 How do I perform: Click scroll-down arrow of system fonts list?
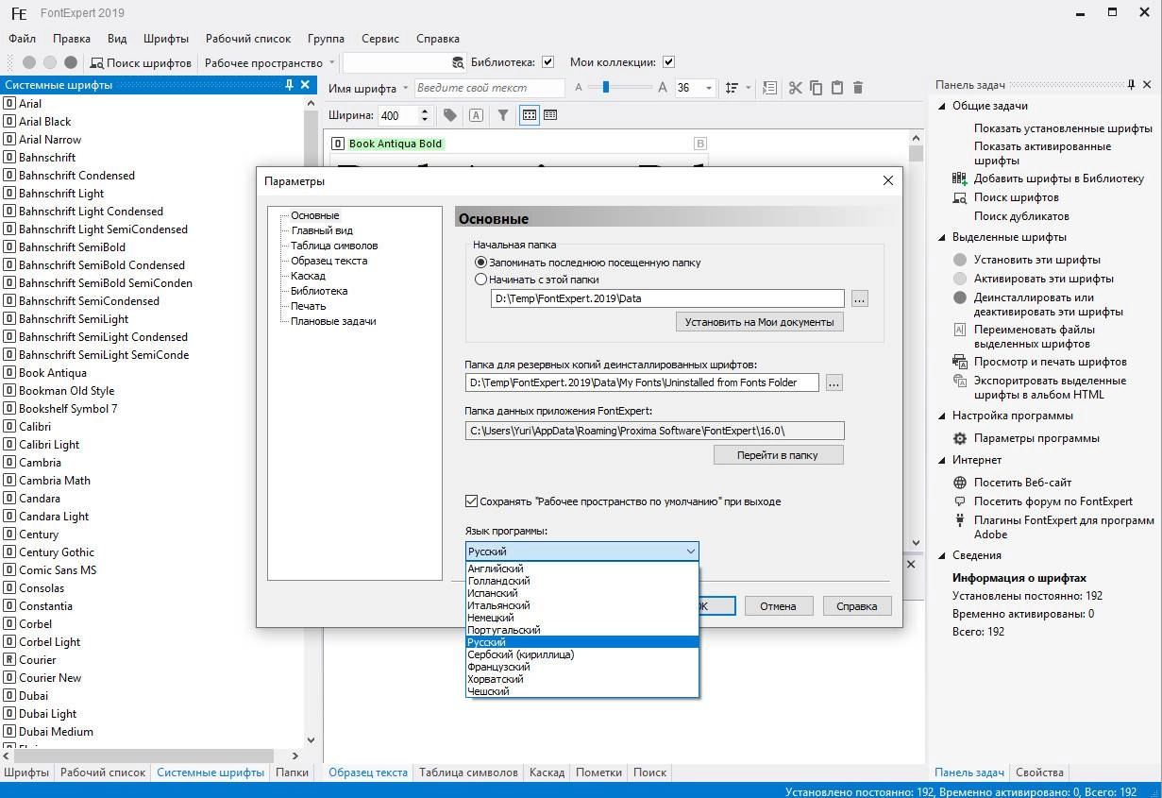coord(311,740)
